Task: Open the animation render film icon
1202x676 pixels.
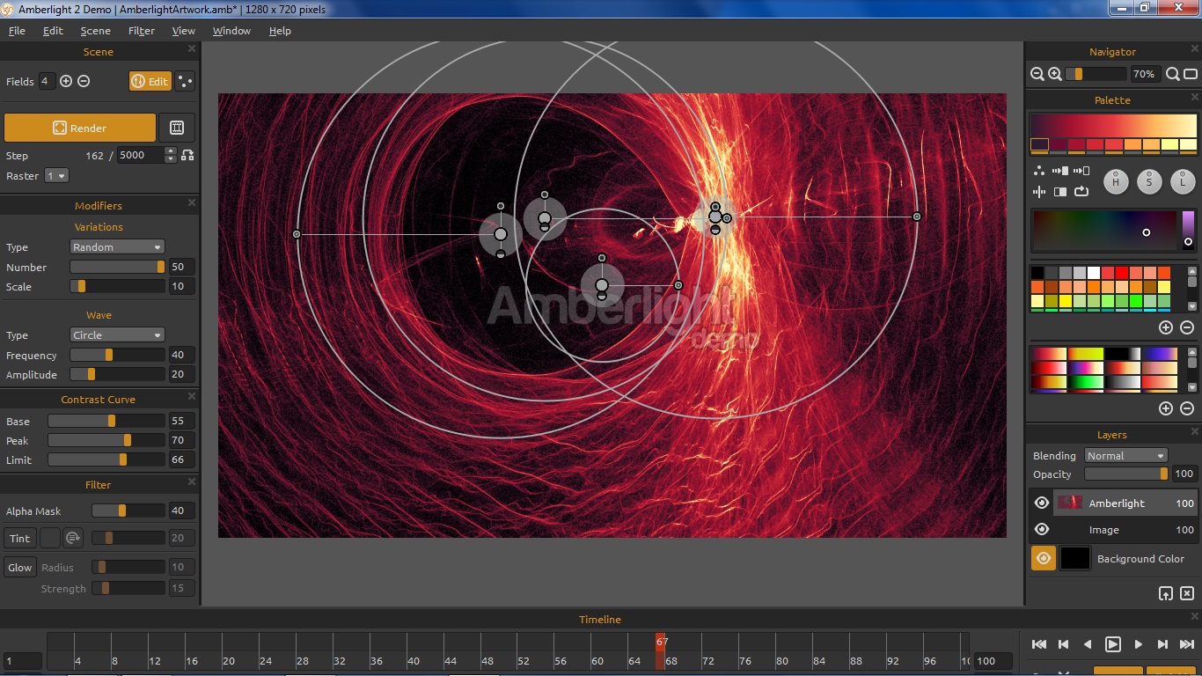Action: pos(177,128)
